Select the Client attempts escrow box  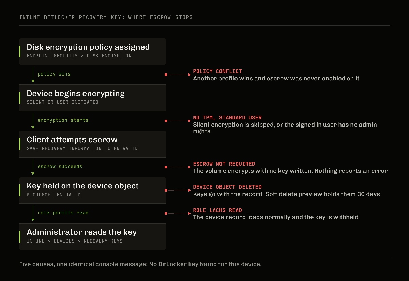click(x=92, y=144)
